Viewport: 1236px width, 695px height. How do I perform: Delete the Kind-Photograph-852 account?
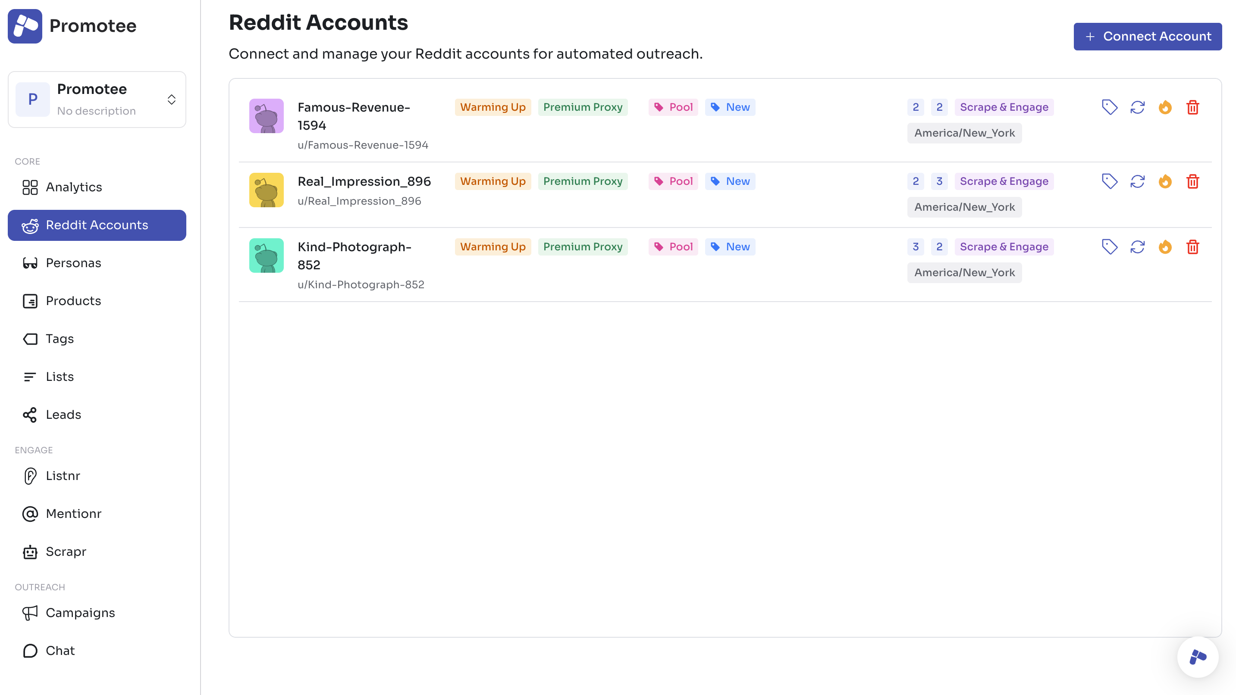pyautogui.click(x=1193, y=247)
